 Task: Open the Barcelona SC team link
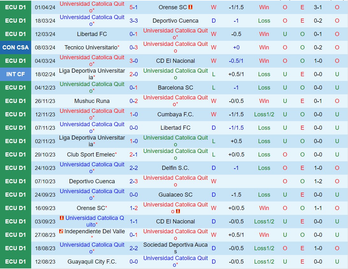click(x=175, y=88)
